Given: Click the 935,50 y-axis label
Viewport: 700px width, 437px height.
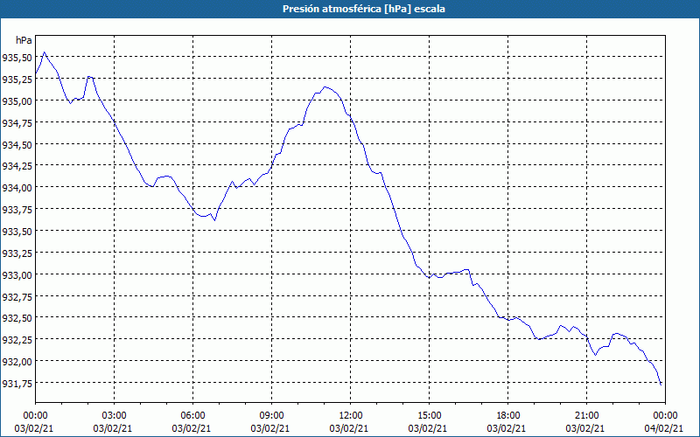Looking at the screenshot, I should click(17, 58).
